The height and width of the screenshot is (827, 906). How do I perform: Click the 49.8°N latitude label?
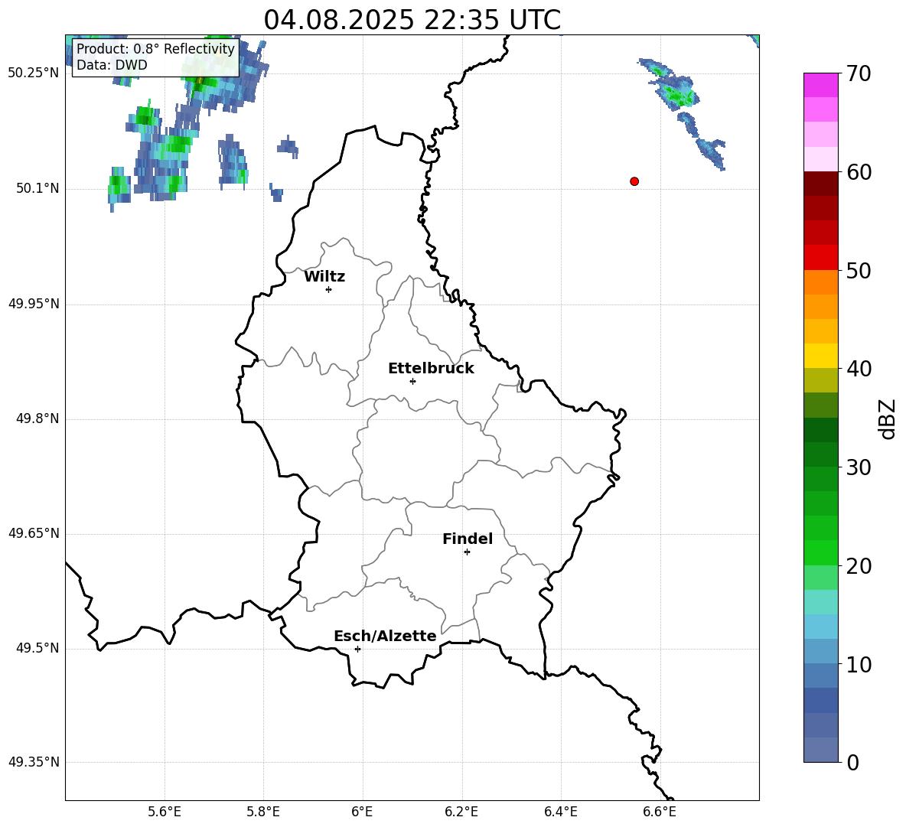[x=37, y=418]
